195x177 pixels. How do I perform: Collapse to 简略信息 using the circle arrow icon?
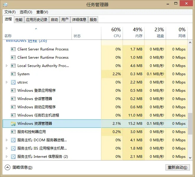point(7,168)
